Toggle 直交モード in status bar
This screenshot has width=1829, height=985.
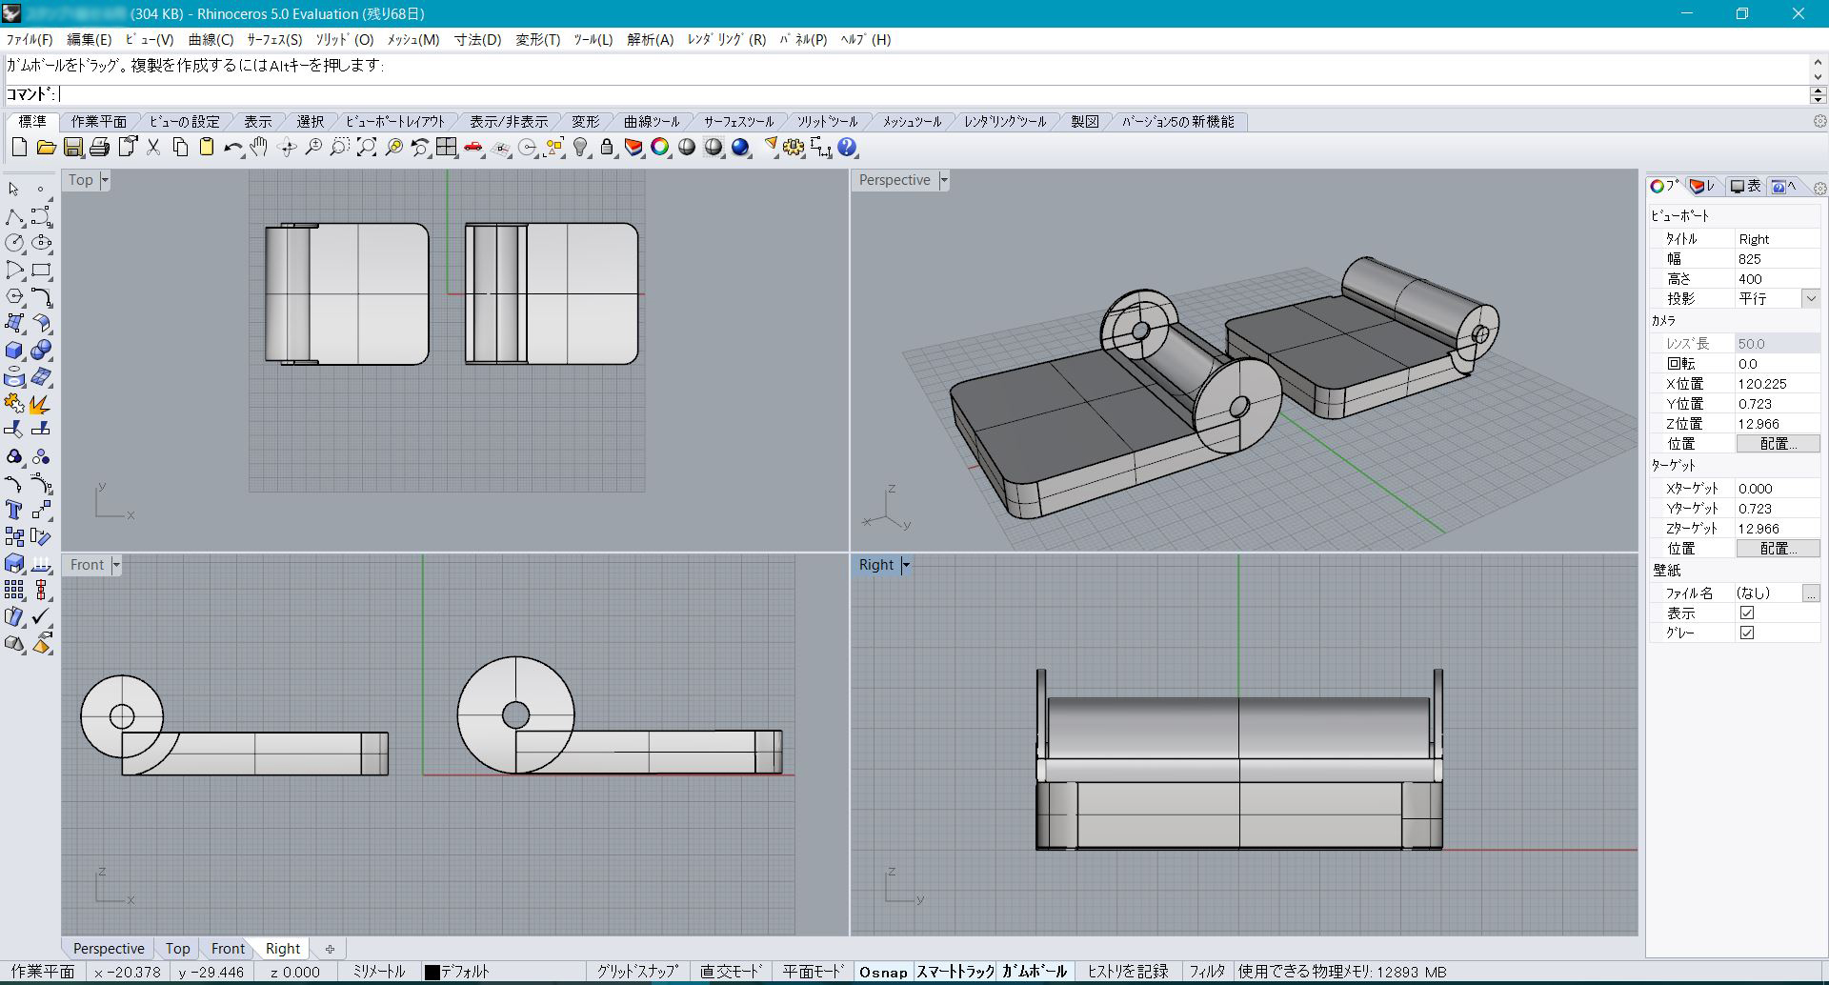click(731, 972)
